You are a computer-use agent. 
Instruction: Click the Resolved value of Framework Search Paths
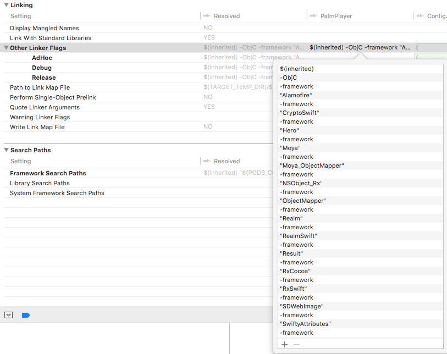tap(238, 173)
